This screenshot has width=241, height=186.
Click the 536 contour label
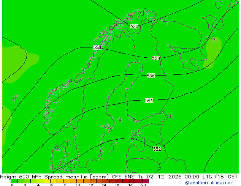(x=151, y=76)
